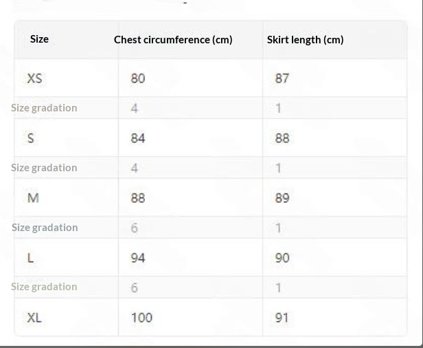Click chest circumference value 80
This screenshot has width=423, height=348.
pyautogui.click(x=138, y=78)
